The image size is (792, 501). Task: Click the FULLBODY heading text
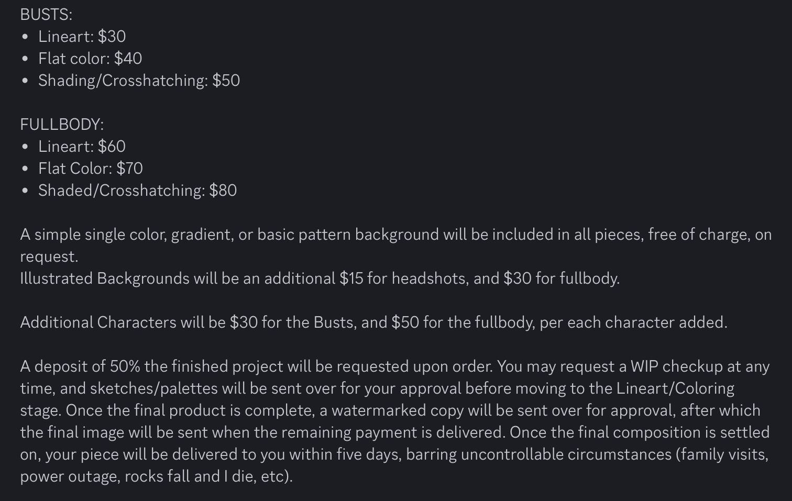click(62, 125)
